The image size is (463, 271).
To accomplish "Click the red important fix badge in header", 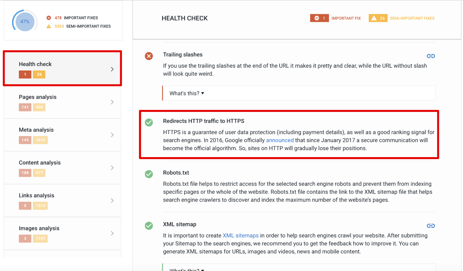I will click(319, 18).
